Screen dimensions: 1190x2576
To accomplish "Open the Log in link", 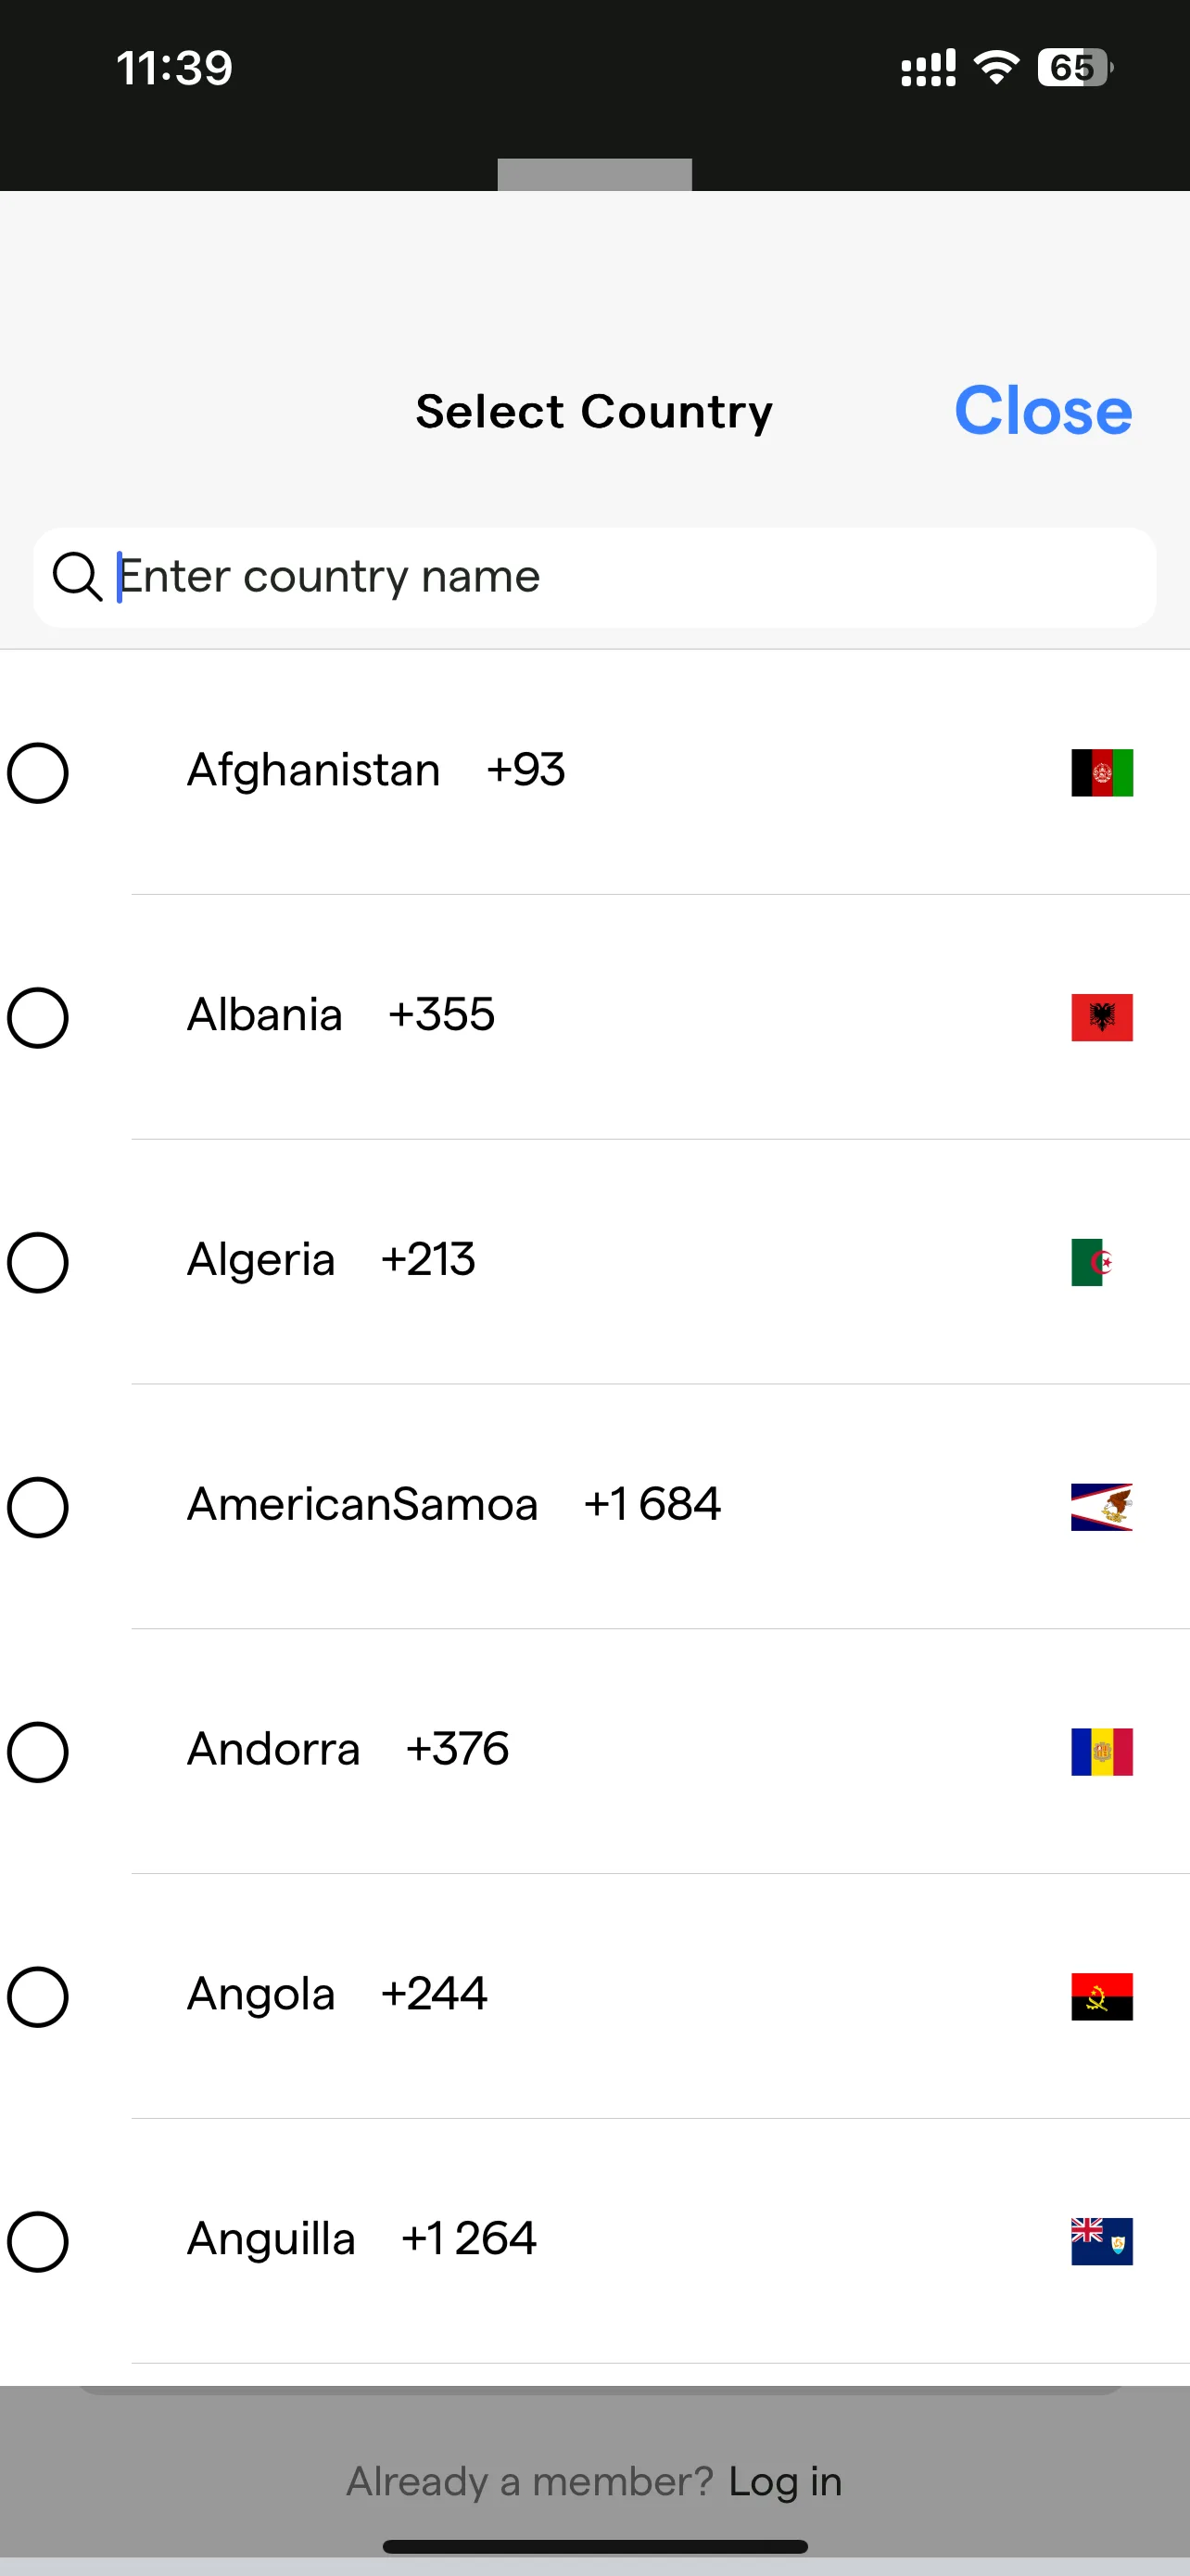I will point(785,2482).
